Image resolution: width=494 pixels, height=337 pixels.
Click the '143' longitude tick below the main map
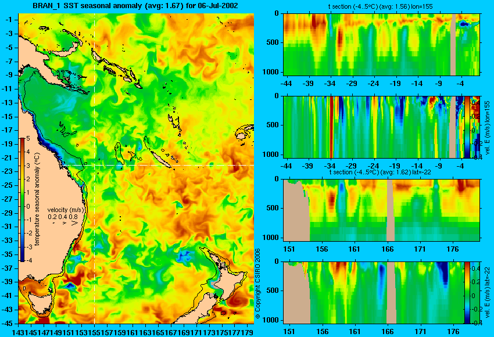[x=18, y=332]
